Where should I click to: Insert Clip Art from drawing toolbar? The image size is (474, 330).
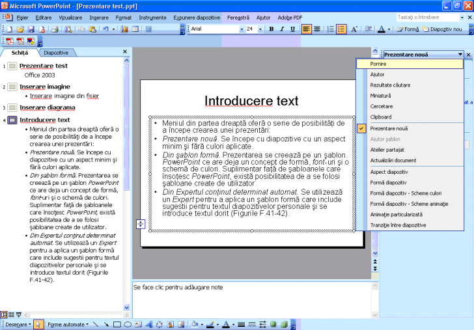pyautogui.click(x=170, y=324)
